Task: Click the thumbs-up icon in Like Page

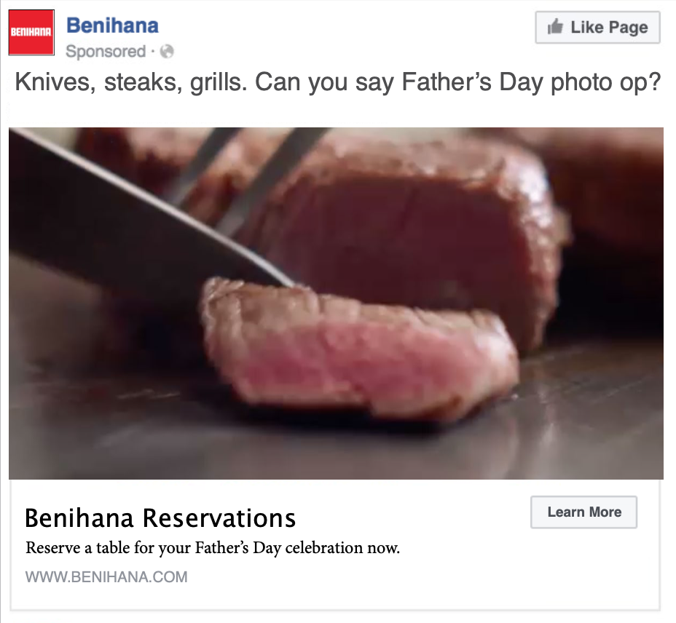Action: coord(555,27)
